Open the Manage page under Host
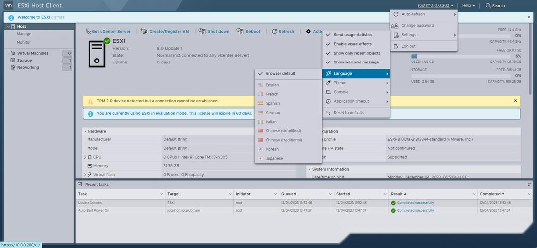This screenshot has width=537, height=248. pyautogui.click(x=24, y=34)
